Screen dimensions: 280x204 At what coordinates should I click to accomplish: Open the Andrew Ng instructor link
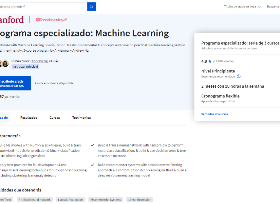point(39,61)
